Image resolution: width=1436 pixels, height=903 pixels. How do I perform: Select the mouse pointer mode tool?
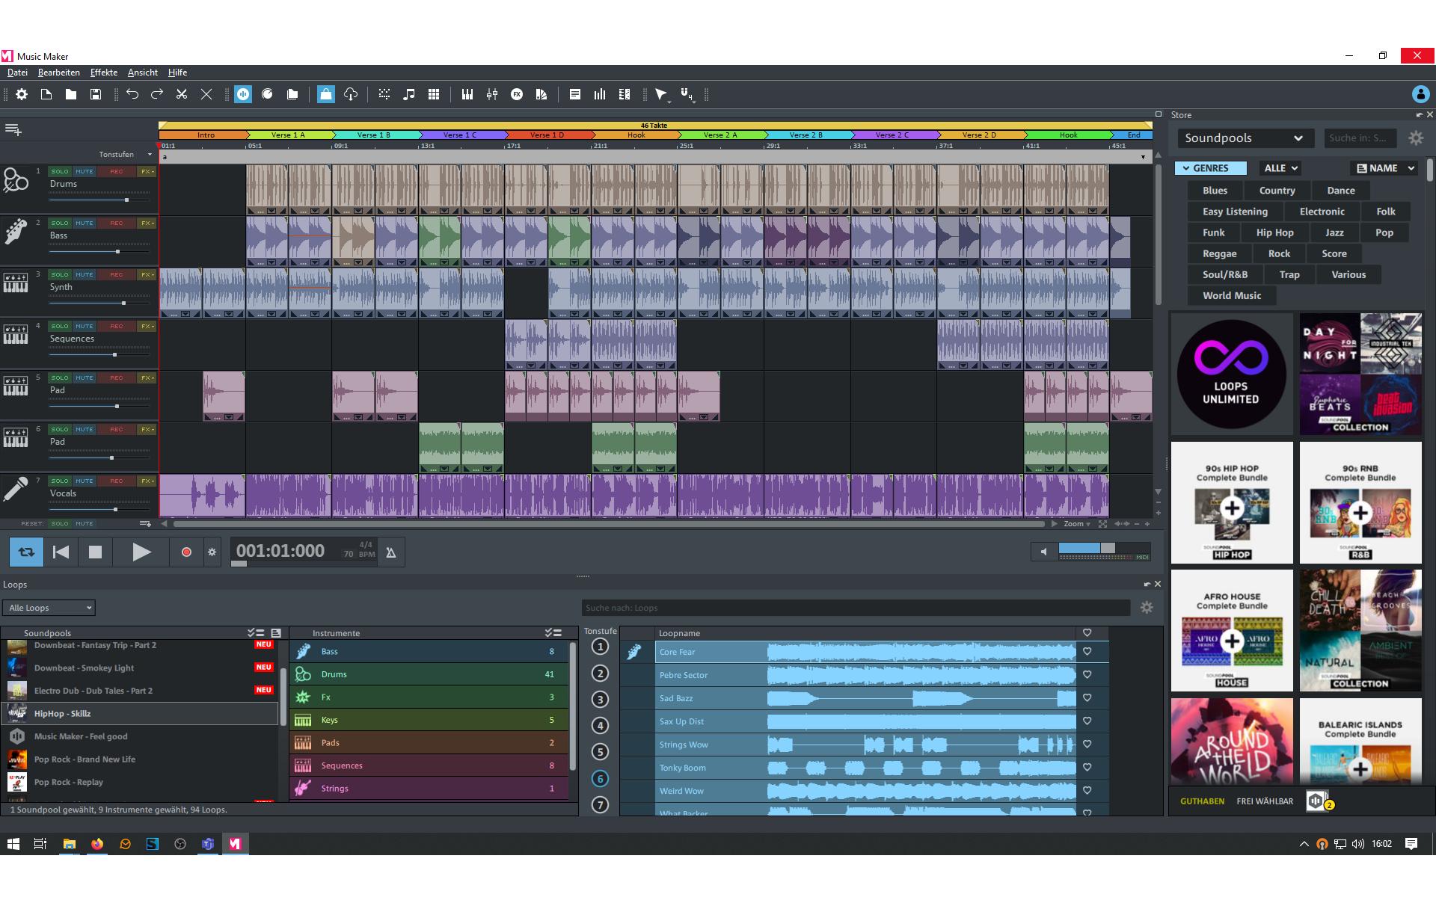point(661,94)
